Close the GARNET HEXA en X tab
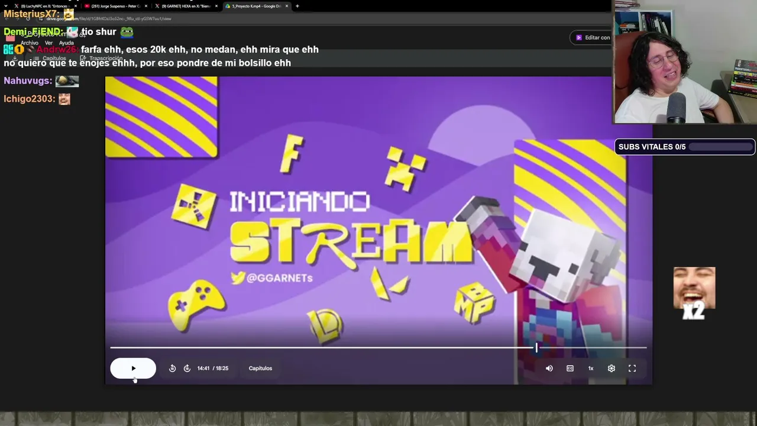The image size is (757, 426). click(216, 6)
